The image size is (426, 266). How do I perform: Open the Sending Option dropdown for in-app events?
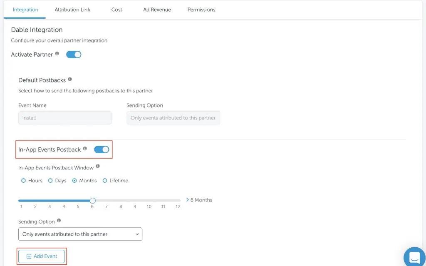[x=80, y=234]
